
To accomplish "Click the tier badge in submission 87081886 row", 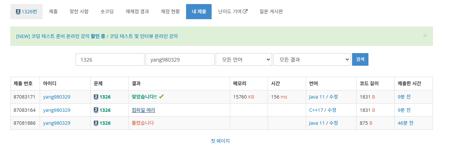I will pos(96,123).
